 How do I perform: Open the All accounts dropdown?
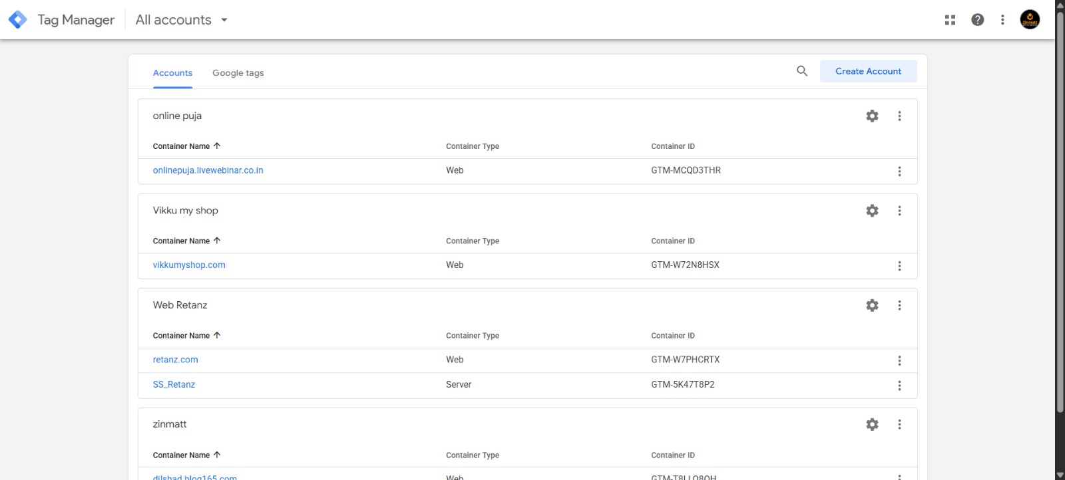(x=182, y=20)
